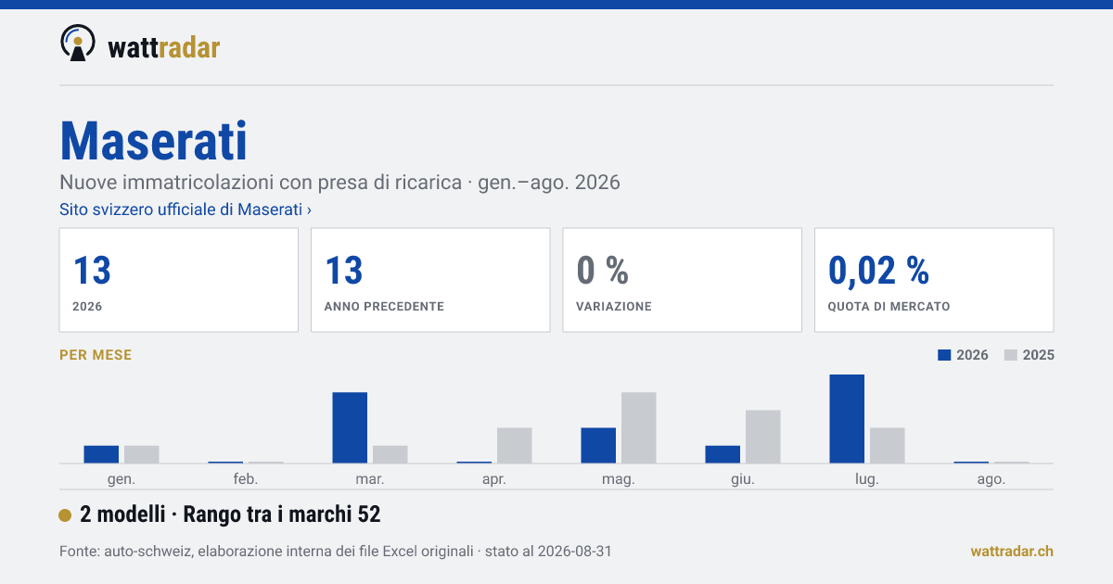Click the gray 2025 bar for apr.

(x=515, y=446)
